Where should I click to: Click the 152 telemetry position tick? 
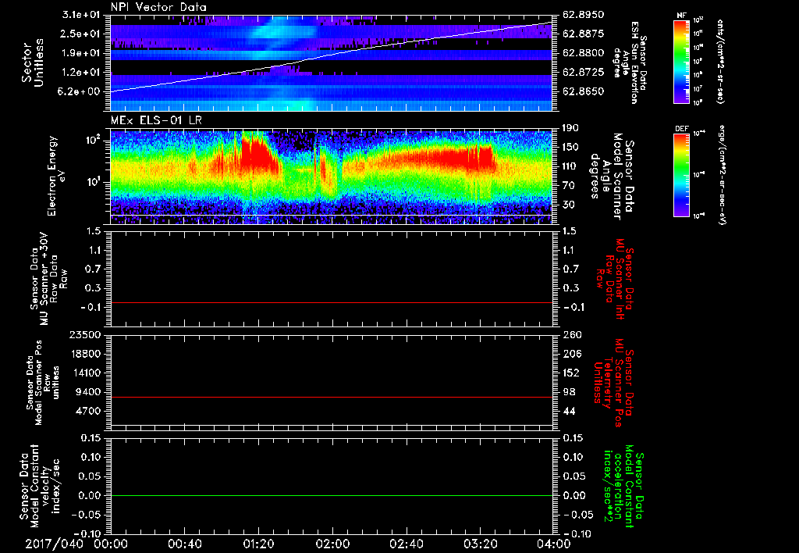(571, 373)
